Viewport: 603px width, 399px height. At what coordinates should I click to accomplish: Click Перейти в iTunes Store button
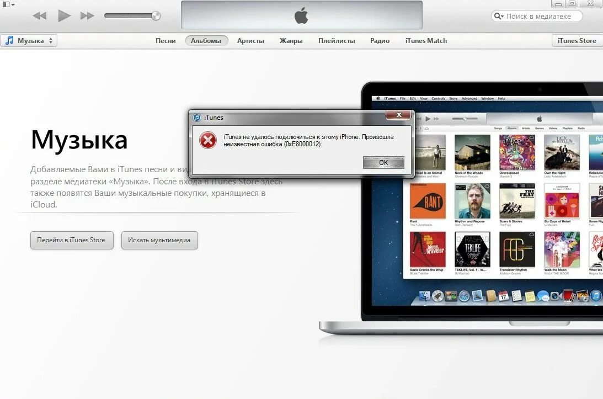pyautogui.click(x=71, y=240)
